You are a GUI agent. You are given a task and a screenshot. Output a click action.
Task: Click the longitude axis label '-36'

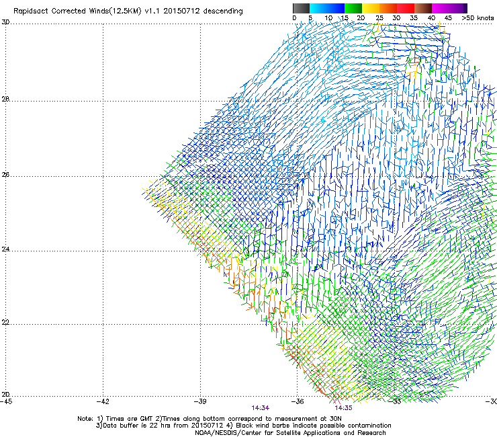pyautogui.click(x=298, y=401)
